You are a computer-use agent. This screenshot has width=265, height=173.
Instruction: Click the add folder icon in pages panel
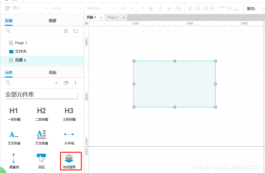[x=75, y=31]
